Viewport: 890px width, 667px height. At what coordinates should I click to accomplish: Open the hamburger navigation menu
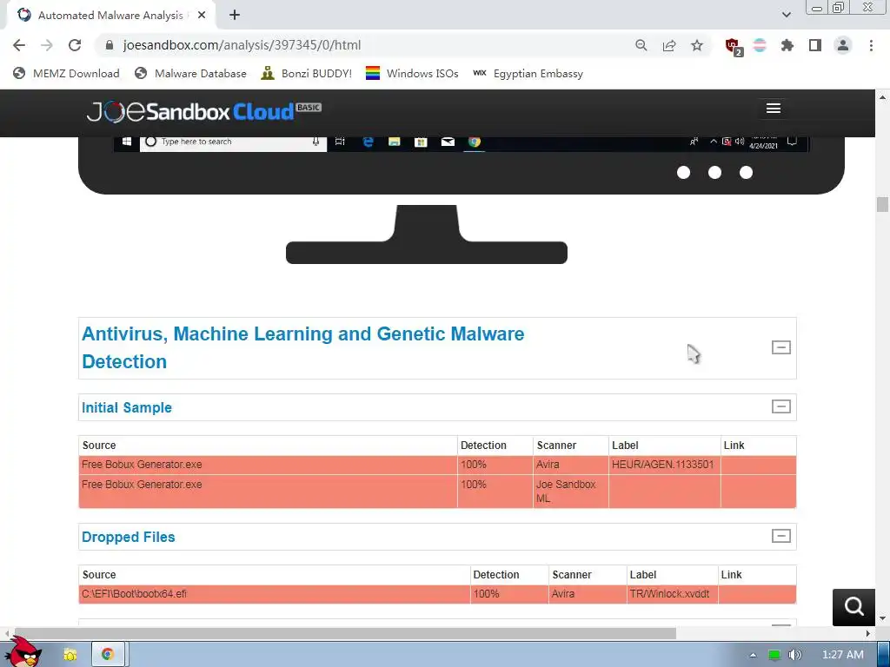pos(773,109)
